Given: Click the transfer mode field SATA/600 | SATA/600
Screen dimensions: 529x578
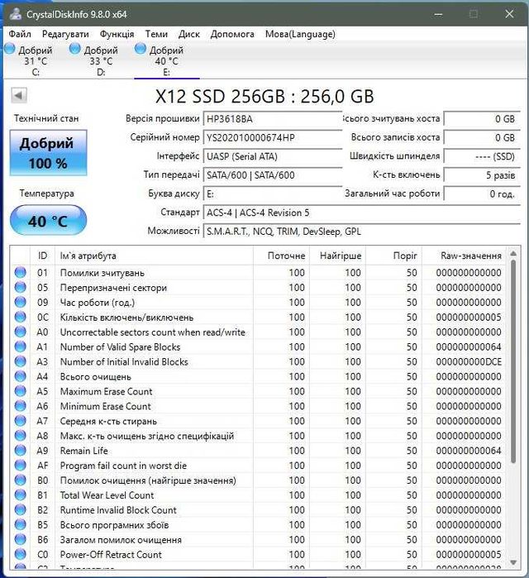Looking at the screenshot, I should click(x=273, y=175).
